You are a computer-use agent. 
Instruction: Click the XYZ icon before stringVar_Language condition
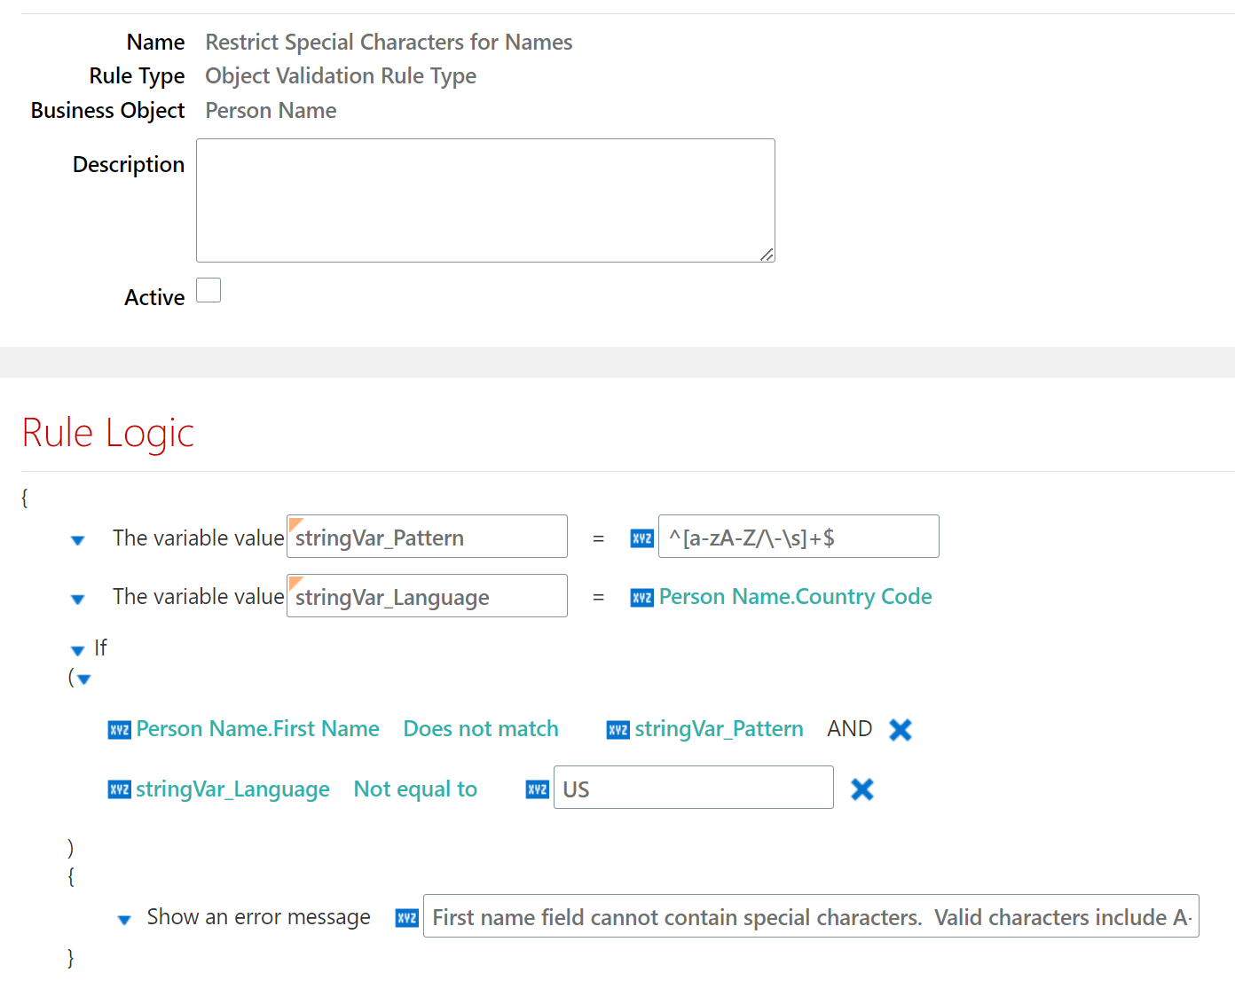(118, 789)
